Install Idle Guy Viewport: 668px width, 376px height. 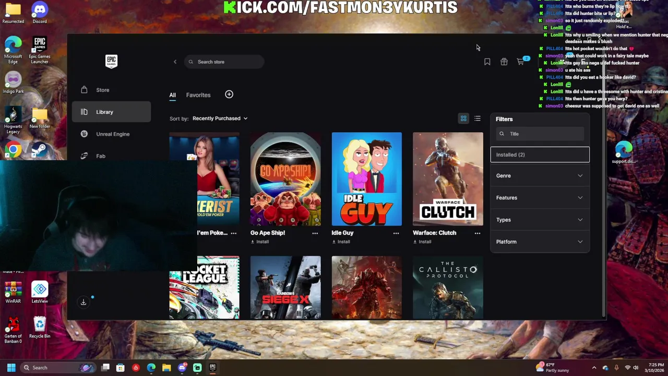341,242
